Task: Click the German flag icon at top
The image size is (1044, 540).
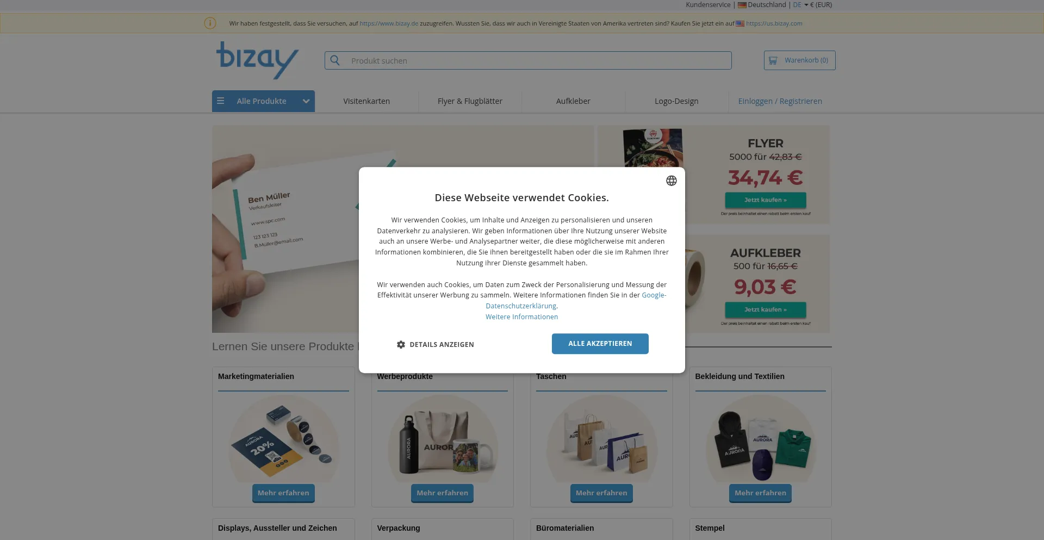Action: [742, 5]
